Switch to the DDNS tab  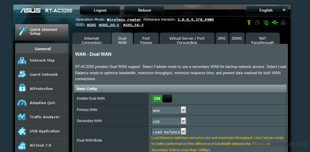(x=237, y=39)
